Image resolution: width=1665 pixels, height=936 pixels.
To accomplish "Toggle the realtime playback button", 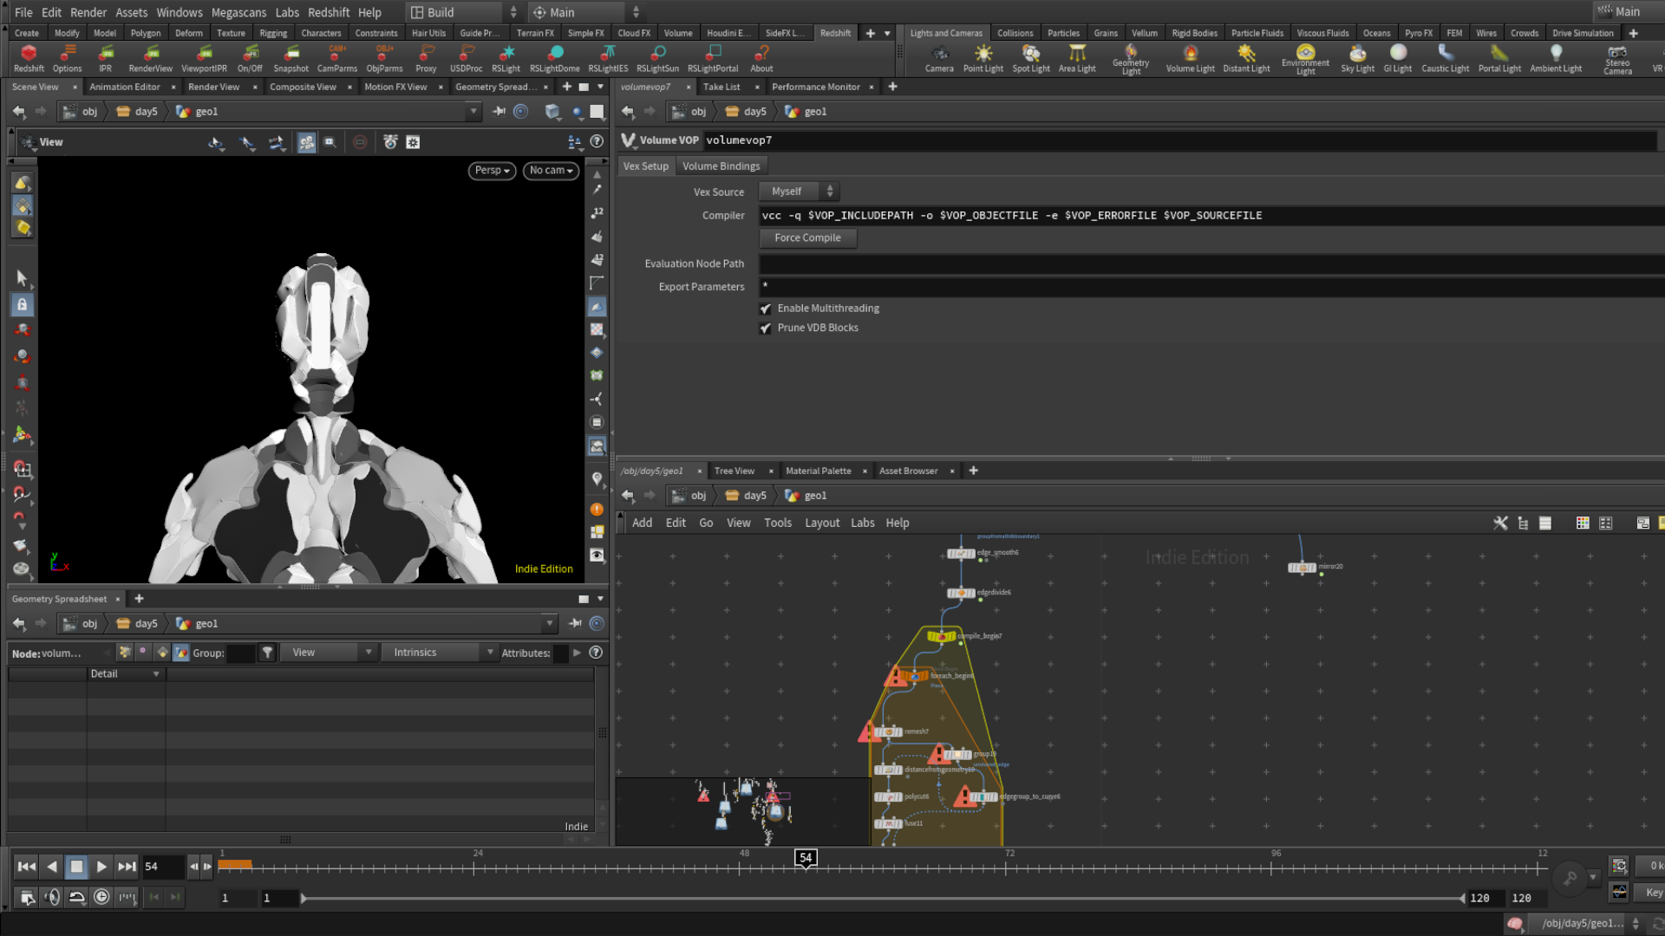I will 101,897.
